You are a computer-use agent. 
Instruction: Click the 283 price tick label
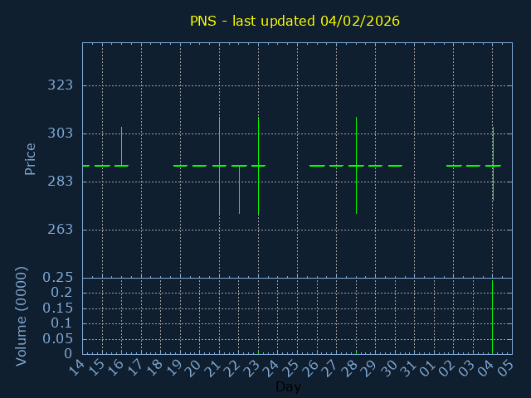pos(61,182)
